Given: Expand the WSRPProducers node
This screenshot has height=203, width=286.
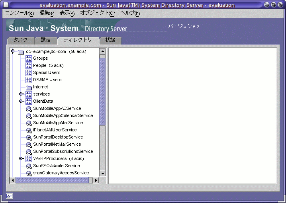Looking at the screenshot, I should tap(22, 158).
